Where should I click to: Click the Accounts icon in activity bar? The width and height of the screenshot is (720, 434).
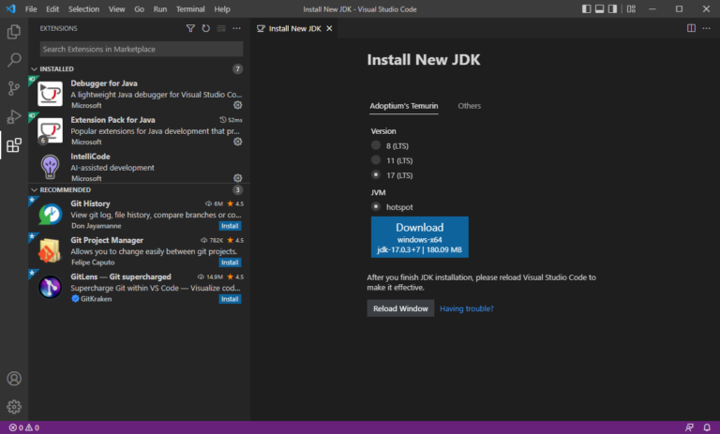(14, 379)
